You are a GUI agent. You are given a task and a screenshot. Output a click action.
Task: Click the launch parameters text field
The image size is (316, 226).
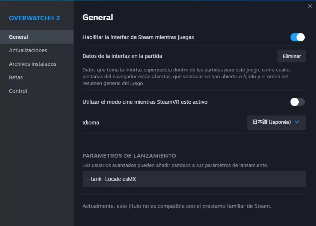point(194,179)
